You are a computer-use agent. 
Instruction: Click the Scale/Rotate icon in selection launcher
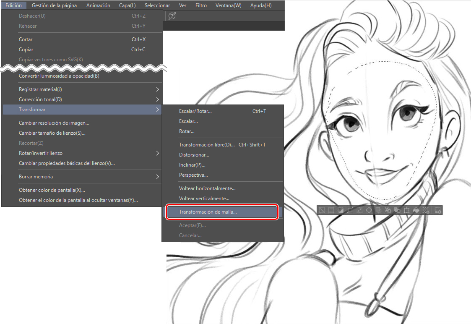coord(407,210)
